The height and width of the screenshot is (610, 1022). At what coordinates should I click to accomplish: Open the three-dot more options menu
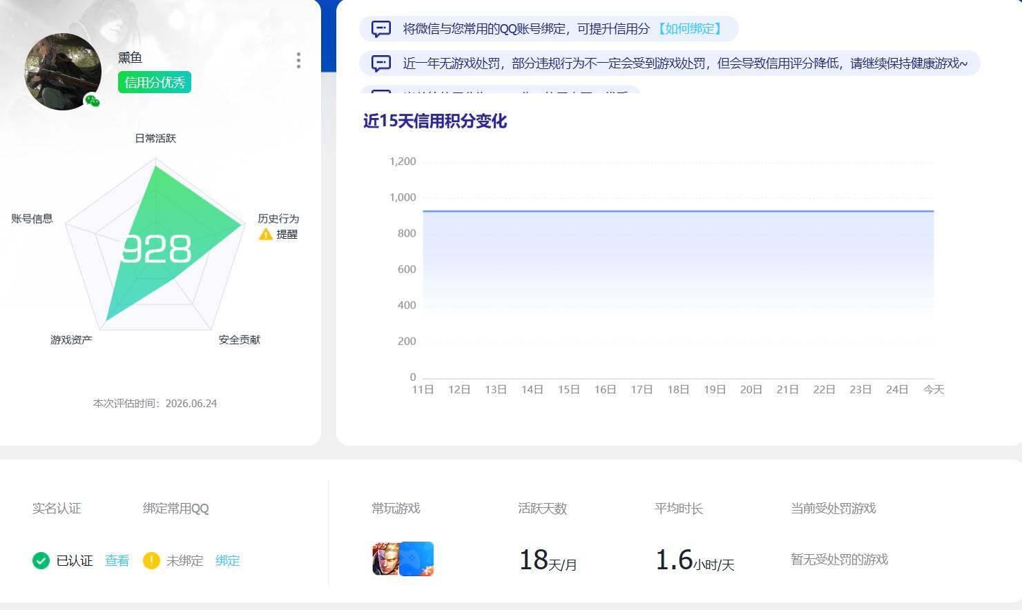[x=298, y=61]
